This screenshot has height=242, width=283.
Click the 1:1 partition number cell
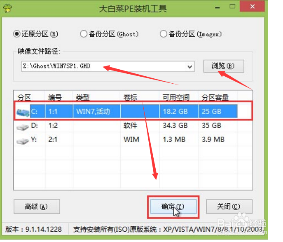59,111
